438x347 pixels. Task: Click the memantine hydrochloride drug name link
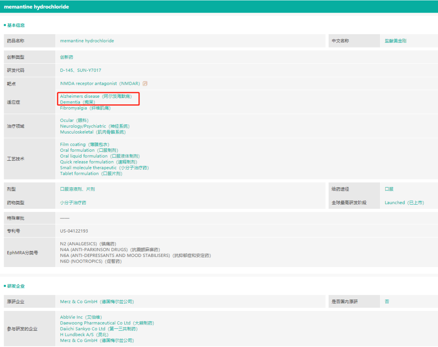point(87,41)
